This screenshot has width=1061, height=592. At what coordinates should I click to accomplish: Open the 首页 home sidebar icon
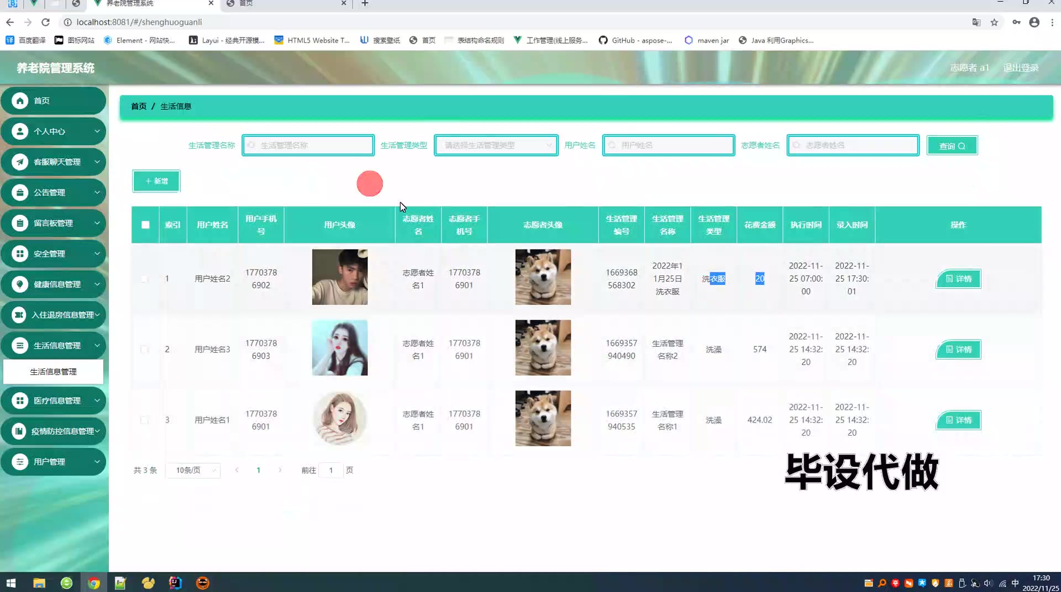click(x=20, y=101)
